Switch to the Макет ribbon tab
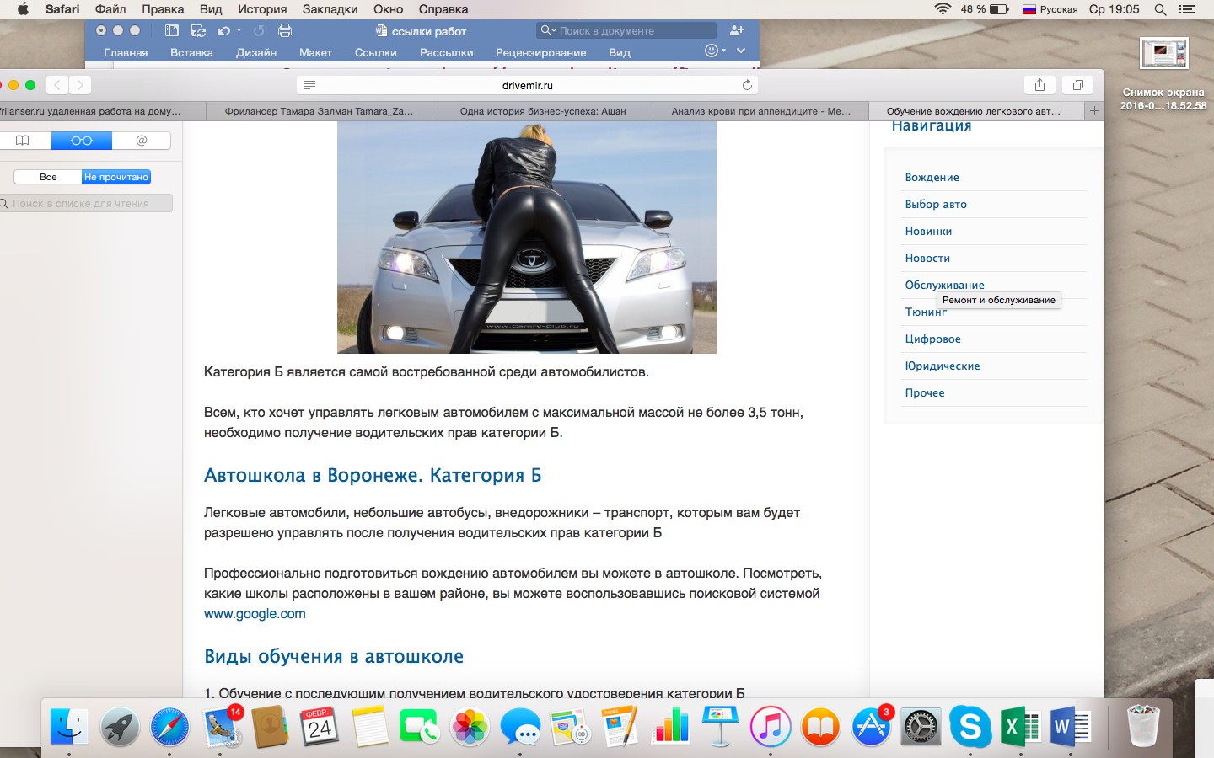1214x758 pixels. click(x=315, y=52)
